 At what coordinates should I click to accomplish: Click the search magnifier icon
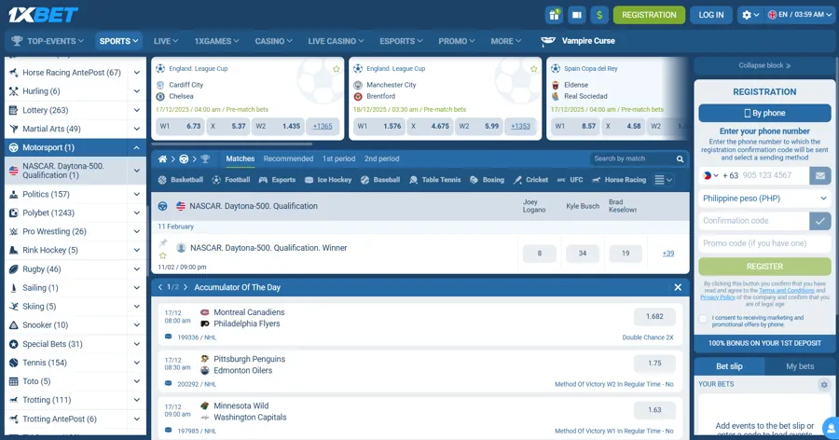[x=680, y=159]
